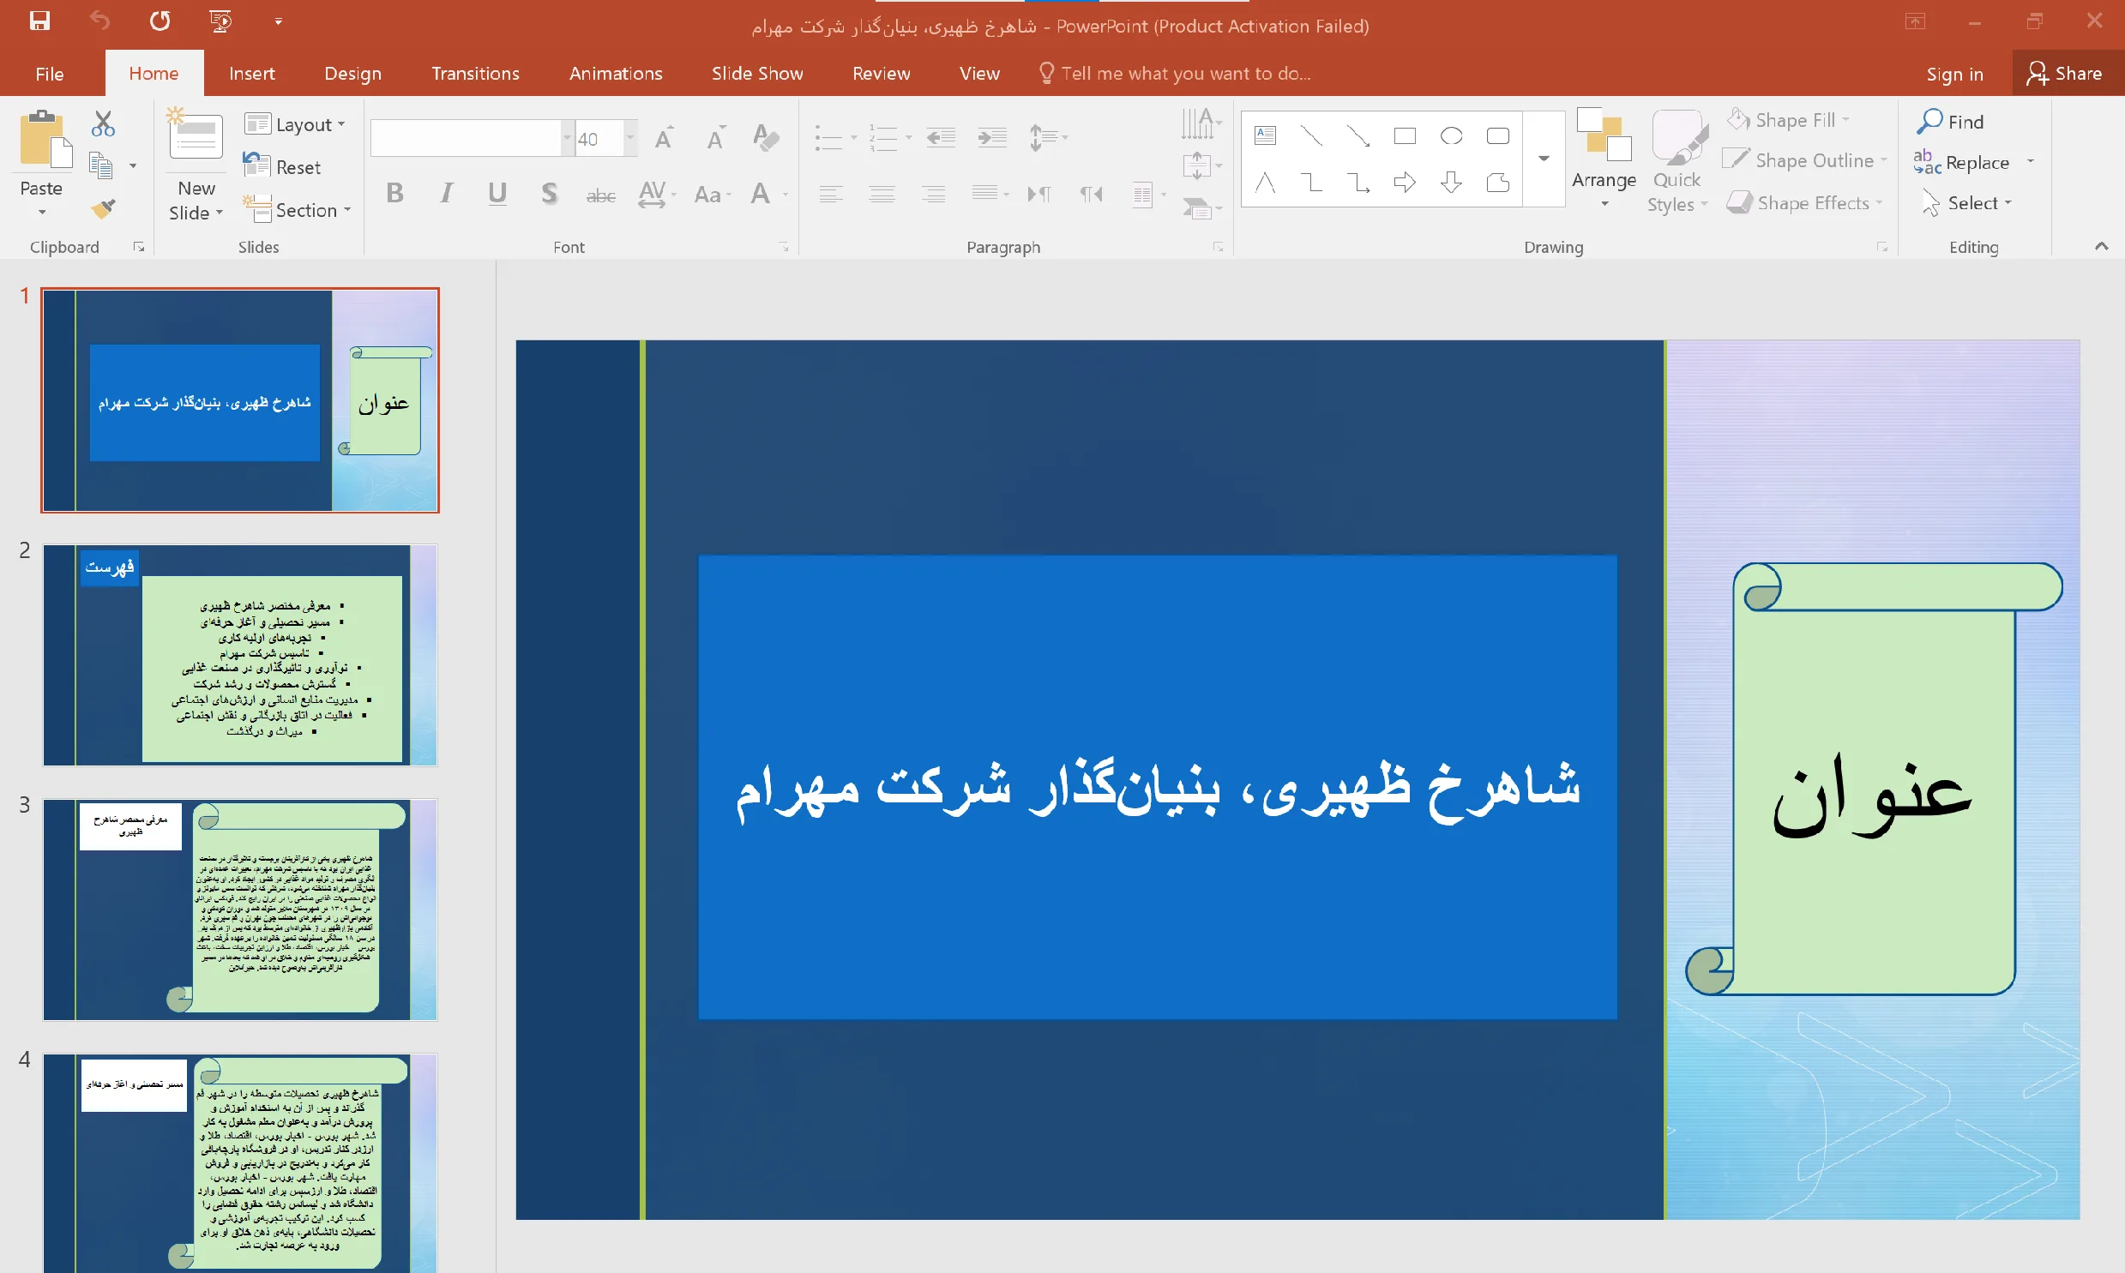This screenshot has width=2125, height=1273.
Task: Pick the Rounded Rectangle shape
Action: [x=1498, y=135]
